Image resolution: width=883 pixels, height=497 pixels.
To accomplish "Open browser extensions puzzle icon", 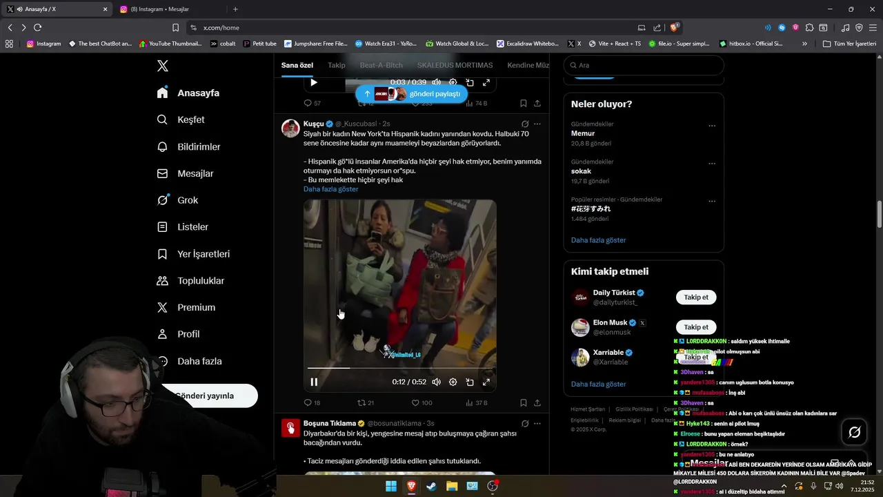I will tap(809, 28).
